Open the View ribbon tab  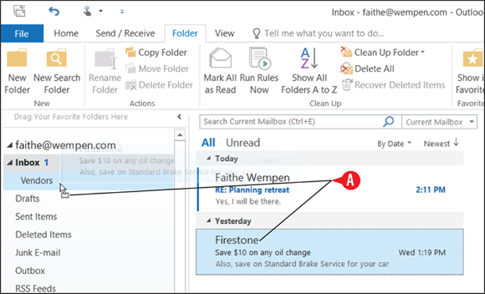coord(225,33)
